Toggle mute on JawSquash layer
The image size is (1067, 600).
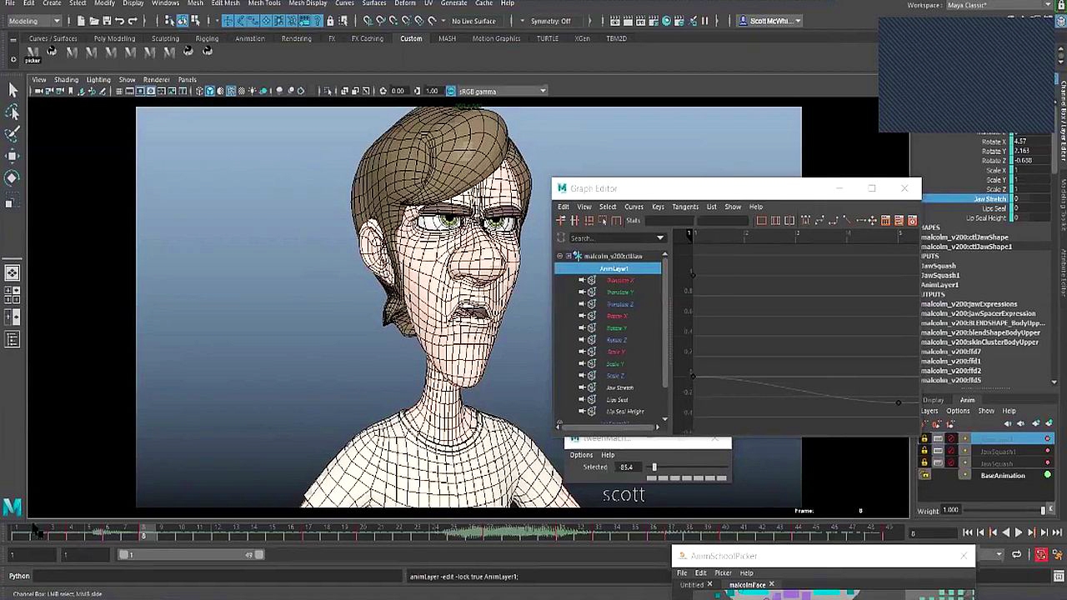951,463
